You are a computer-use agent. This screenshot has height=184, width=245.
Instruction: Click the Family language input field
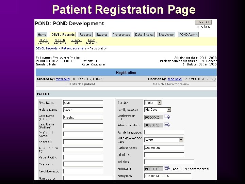tap(164, 132)
